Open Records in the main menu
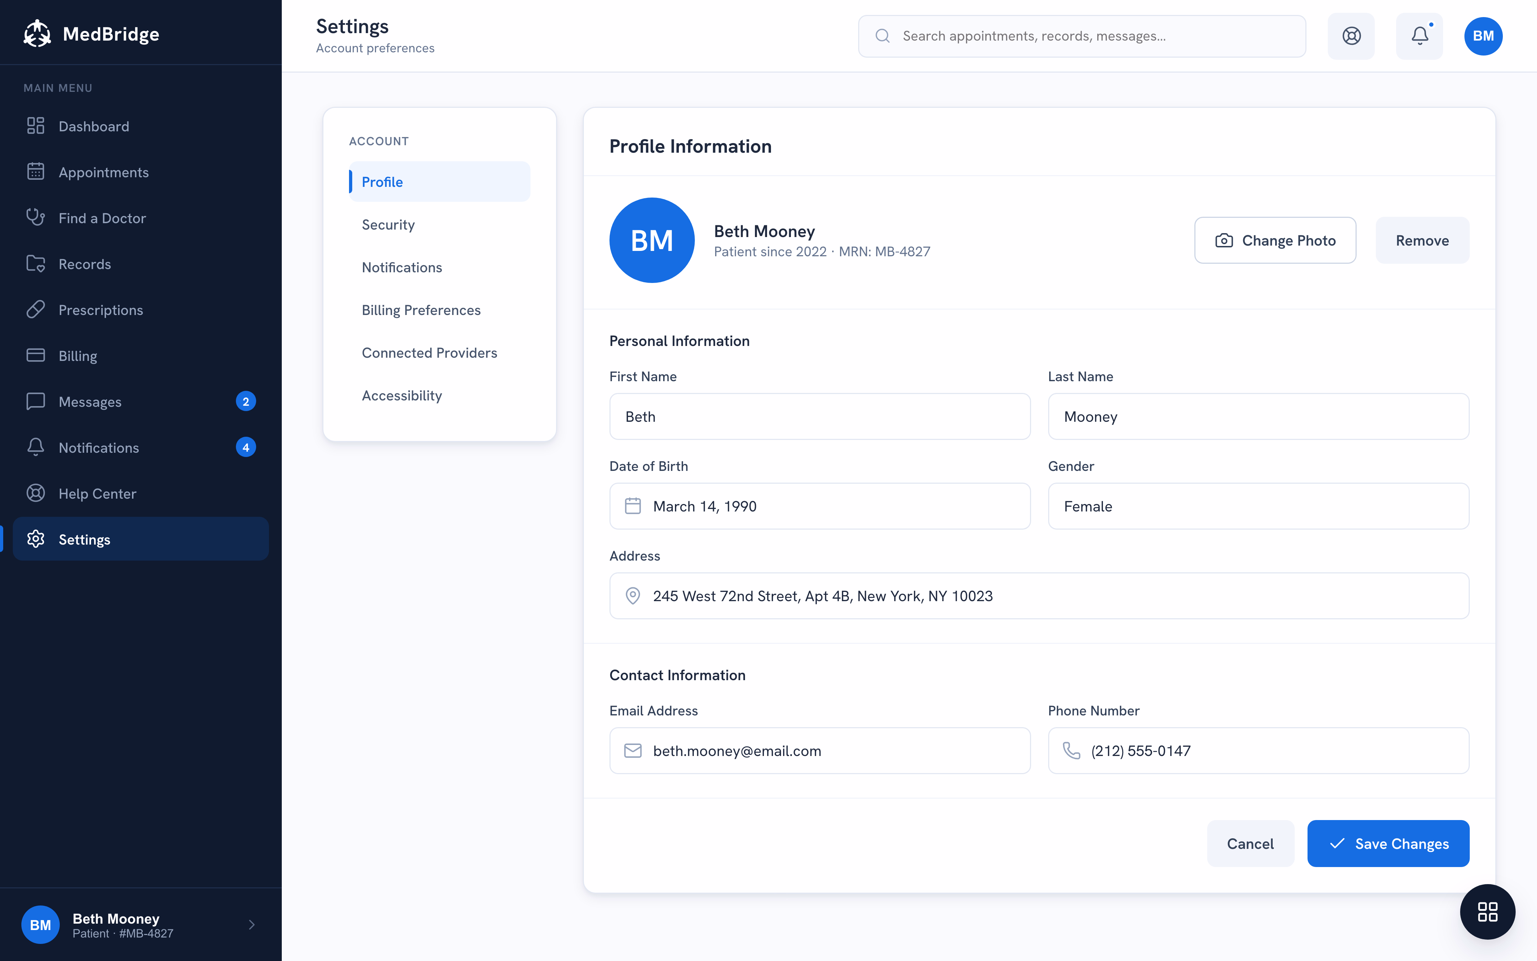The image size is (1537, 961). (x=141, y=264)
